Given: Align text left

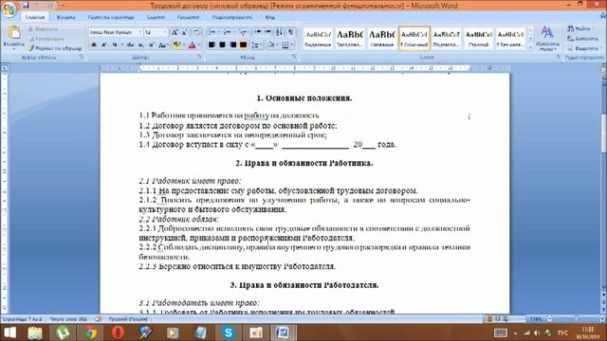Looking at the screenshot, I should click(212, 45).
